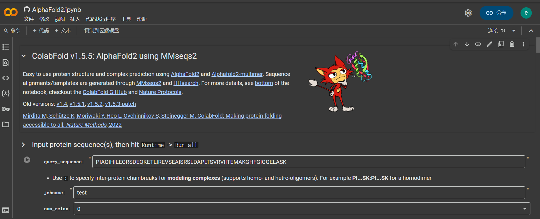Click the GitHub icon beside AlphaFold2.ipynb

click(27, 10)
